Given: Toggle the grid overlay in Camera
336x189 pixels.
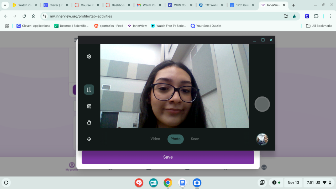Looking at the screenshot, I should pyautogui.click(x=89, y=106).
